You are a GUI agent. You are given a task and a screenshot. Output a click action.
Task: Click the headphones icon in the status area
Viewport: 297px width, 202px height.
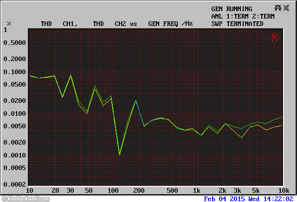coord(278,8)
